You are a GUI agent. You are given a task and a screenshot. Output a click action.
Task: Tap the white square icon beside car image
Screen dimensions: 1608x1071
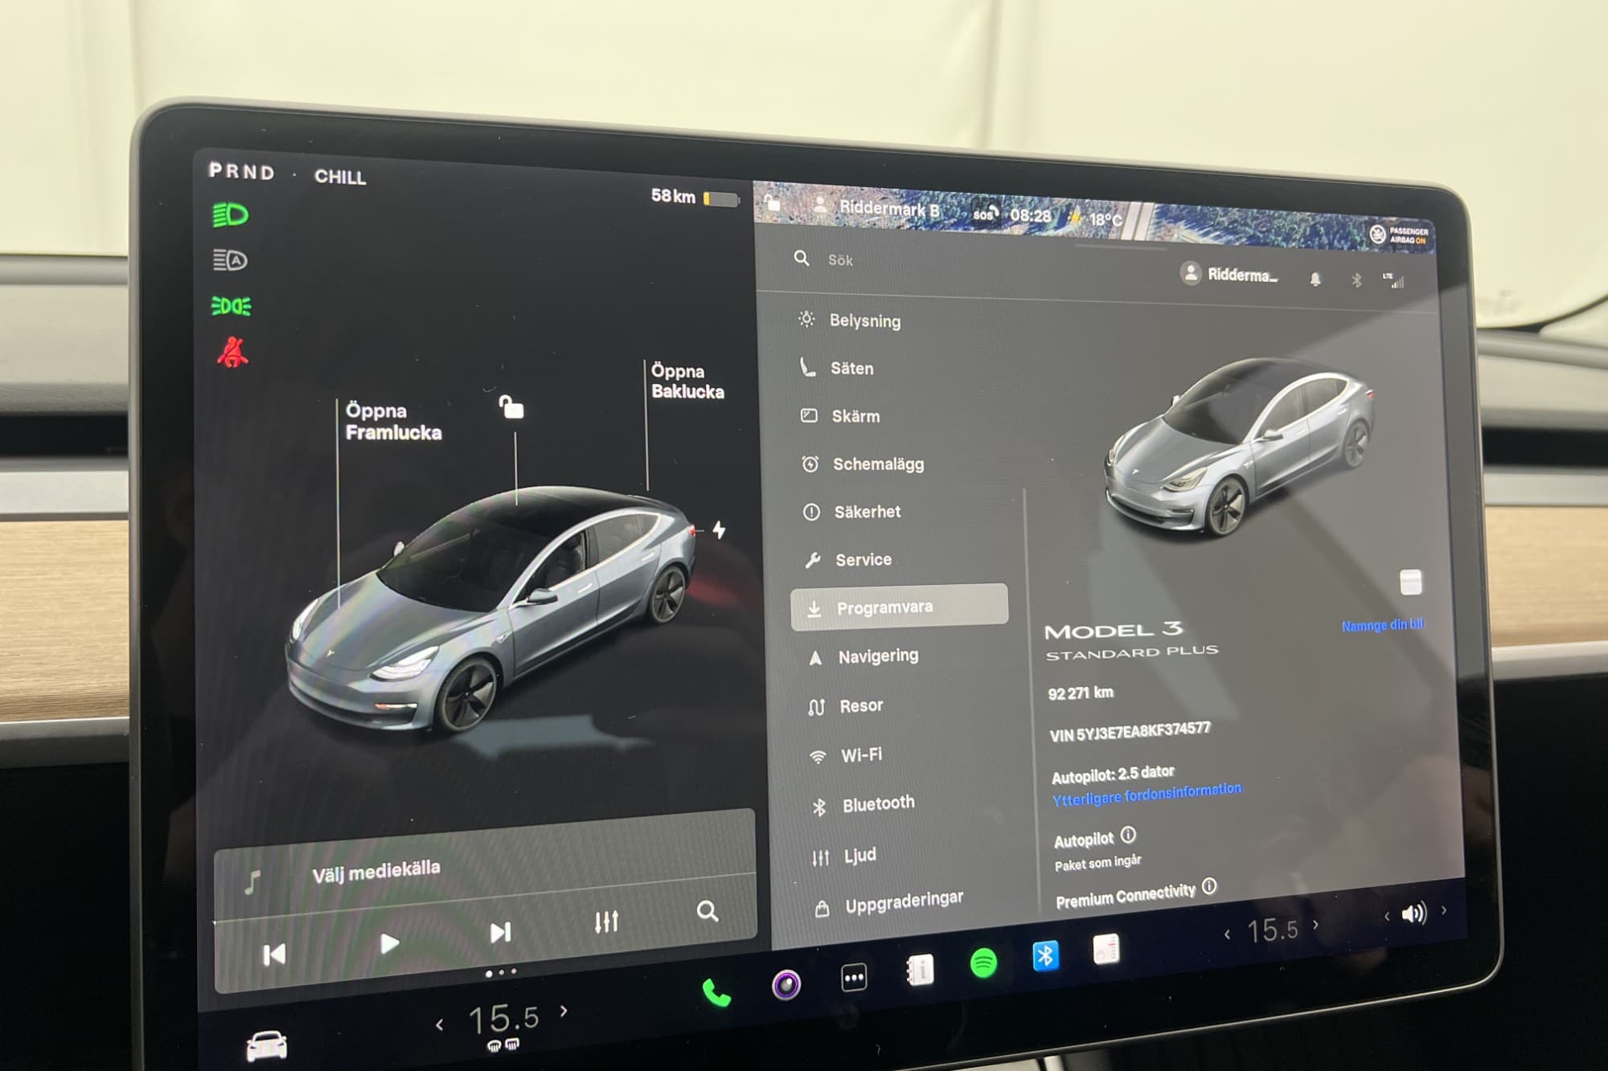(x=1411, y=583)
